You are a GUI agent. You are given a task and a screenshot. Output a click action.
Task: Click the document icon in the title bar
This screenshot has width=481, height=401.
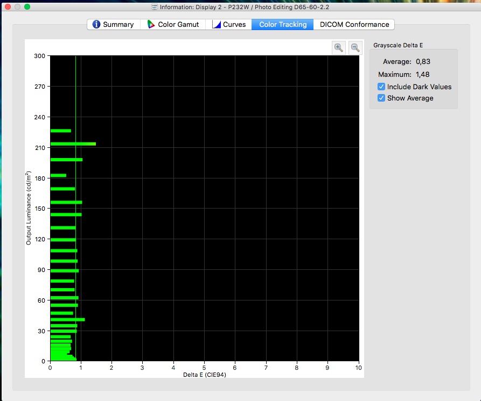[x=155, y=7]
